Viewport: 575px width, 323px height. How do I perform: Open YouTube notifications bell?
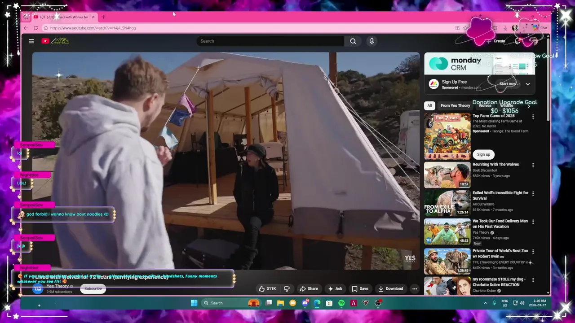517,41
